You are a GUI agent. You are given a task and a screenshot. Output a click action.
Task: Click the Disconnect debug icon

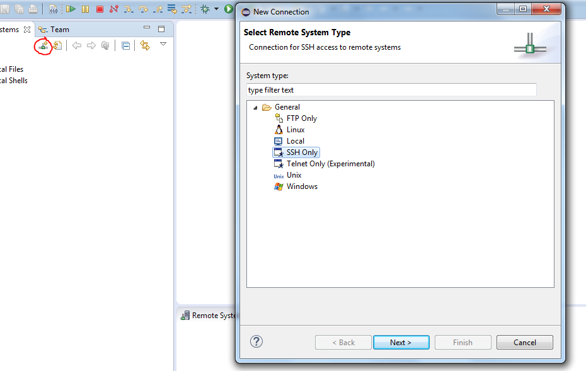114,9
